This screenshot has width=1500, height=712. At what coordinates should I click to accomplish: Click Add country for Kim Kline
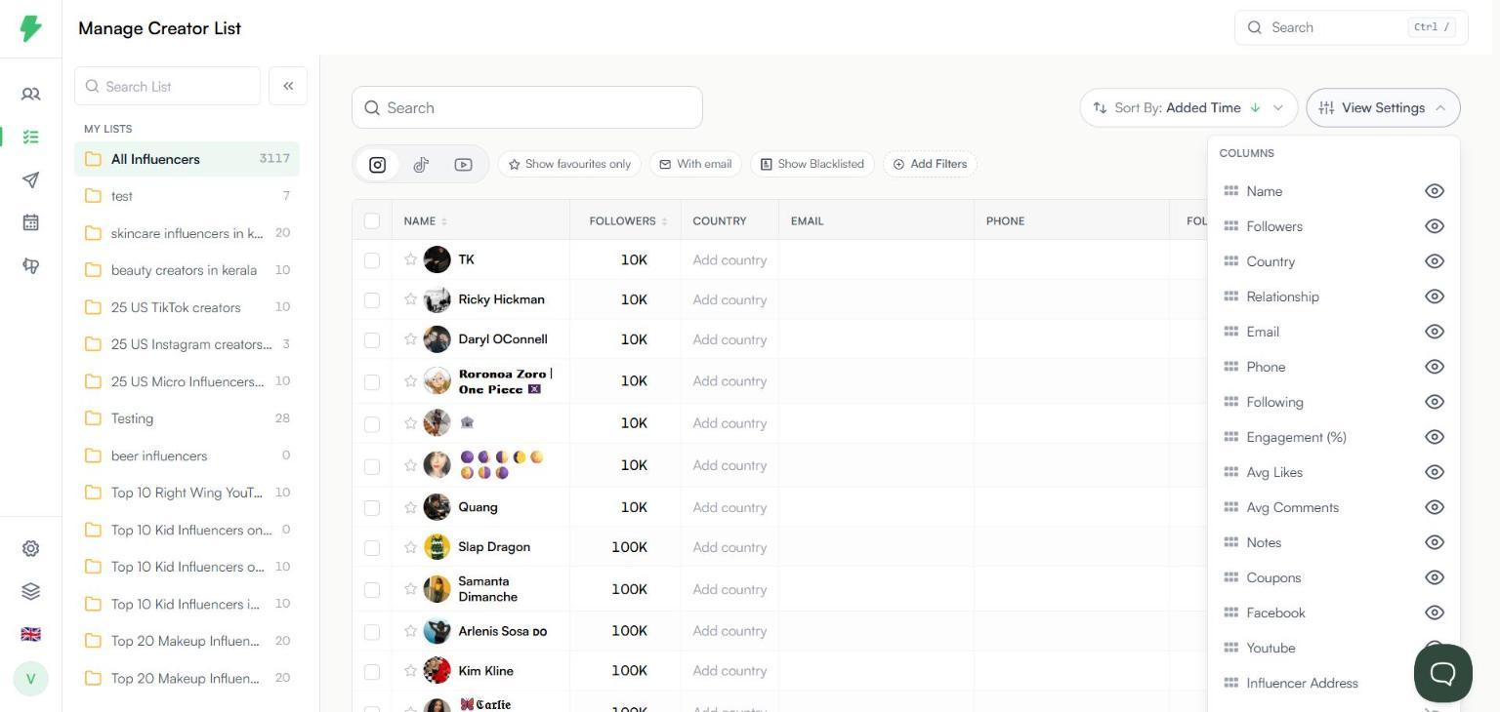pos(729,671)
